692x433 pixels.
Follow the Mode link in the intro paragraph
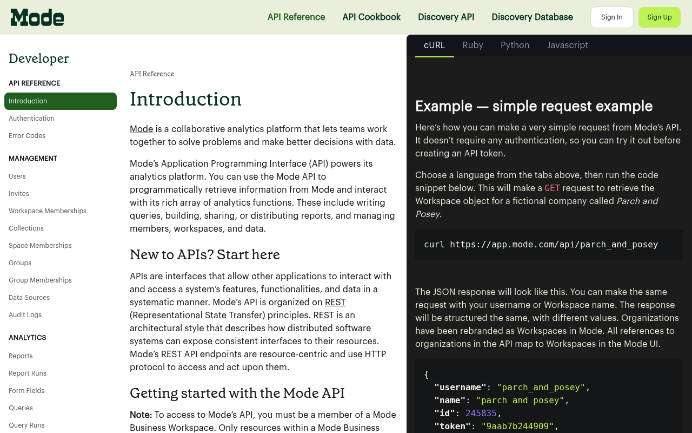coord(141,129)
